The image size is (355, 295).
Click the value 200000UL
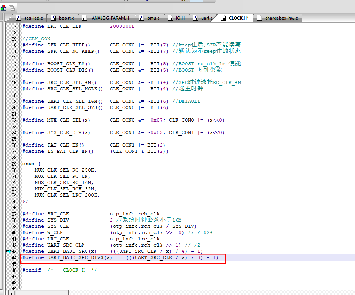coord(122,26)
